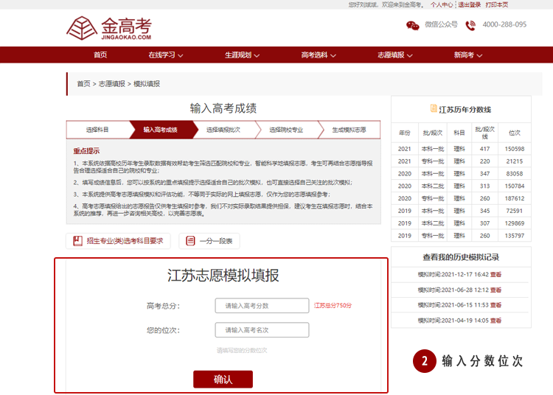Viewport: 553px width, 395px height.
Task: Click the 金高考 logo
Action: click(109, 28)
